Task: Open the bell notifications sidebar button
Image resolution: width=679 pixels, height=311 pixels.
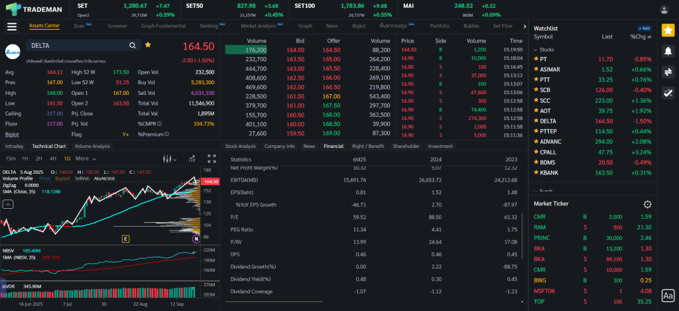Action: (668, 51)
